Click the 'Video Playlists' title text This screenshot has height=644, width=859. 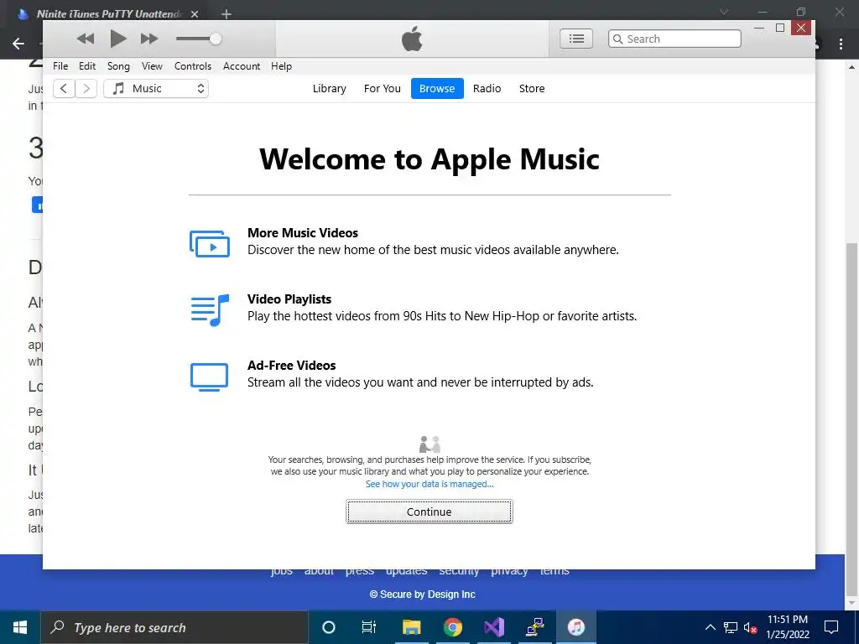pyautogui.click(x=289, y=299)
